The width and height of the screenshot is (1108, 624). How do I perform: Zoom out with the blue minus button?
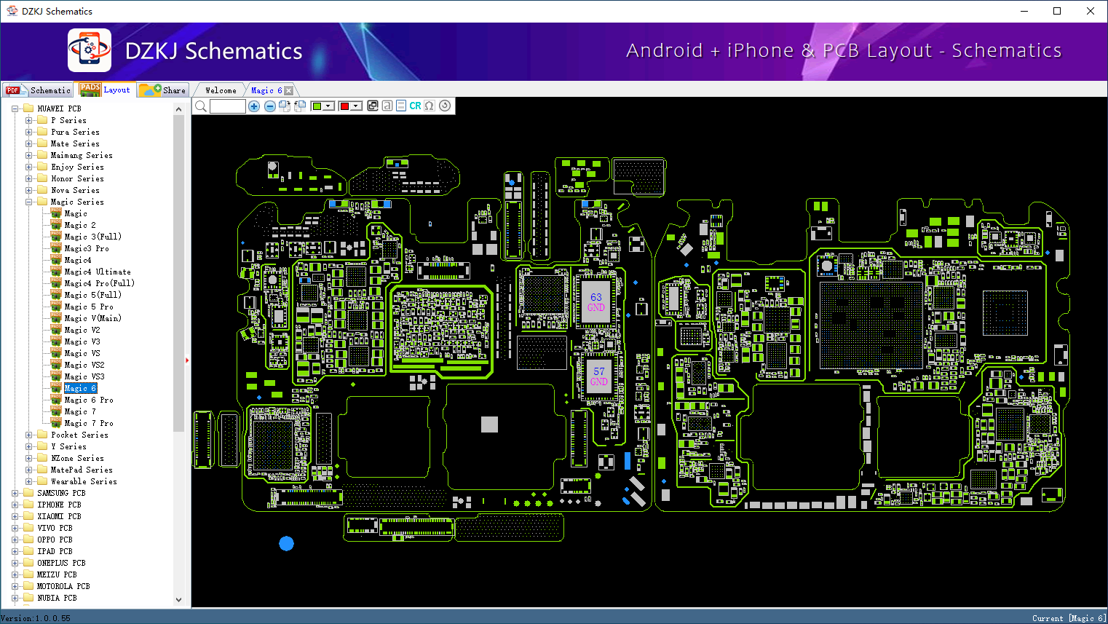pyautogui.click(x=270, y=106)
